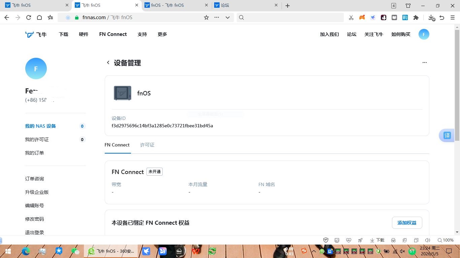This screenshot has width=460, height=258.
Task: Open the orange game controller extension
Action: (362, 17)
